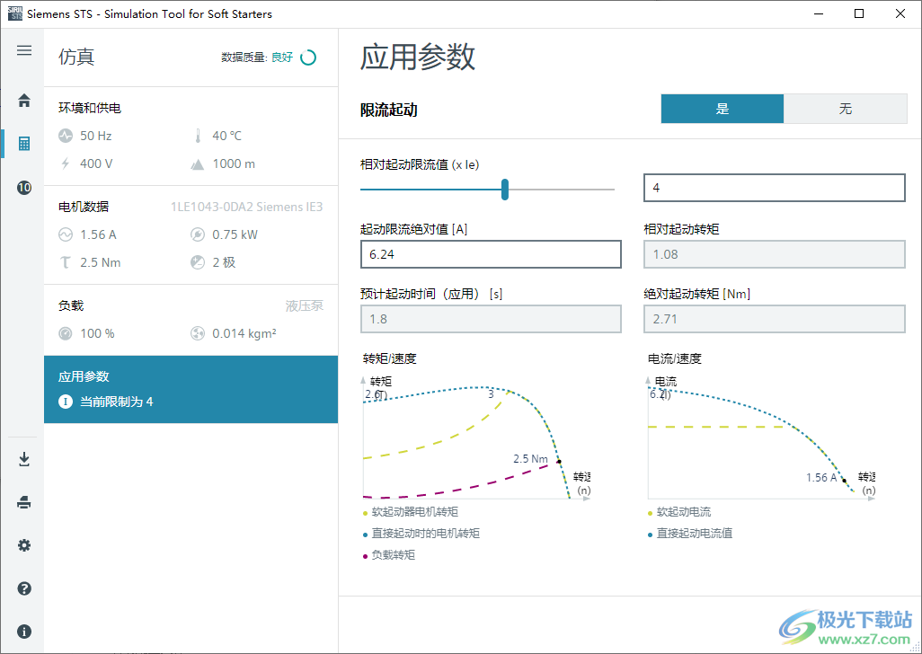
Task: Click the 良好 data quality status
Action: 282,57
